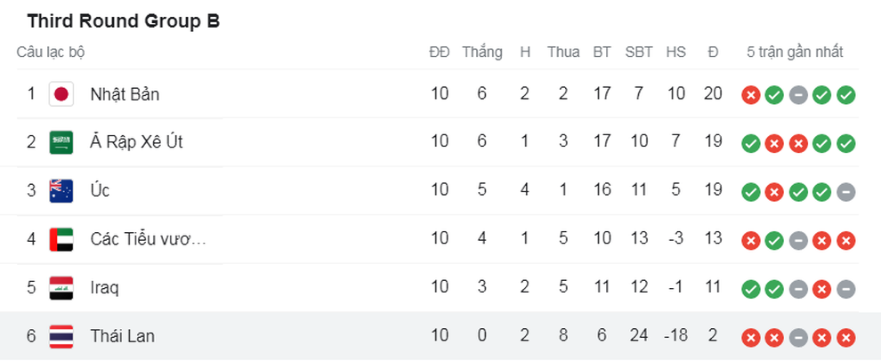Click the UAE flag icon
Image resolution: width=881 pixels, height=361 pixels.
(x=61, y=239)
